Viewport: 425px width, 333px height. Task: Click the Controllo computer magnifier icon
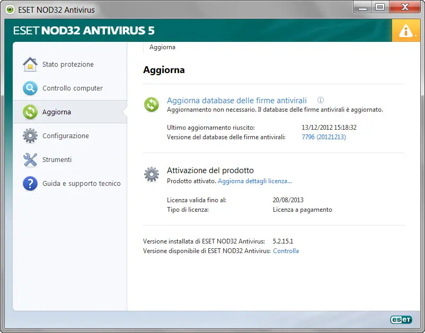pos(30,88)
